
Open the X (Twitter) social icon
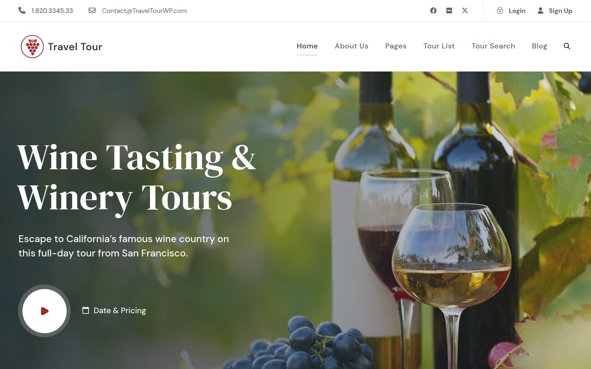coord(465,11)
